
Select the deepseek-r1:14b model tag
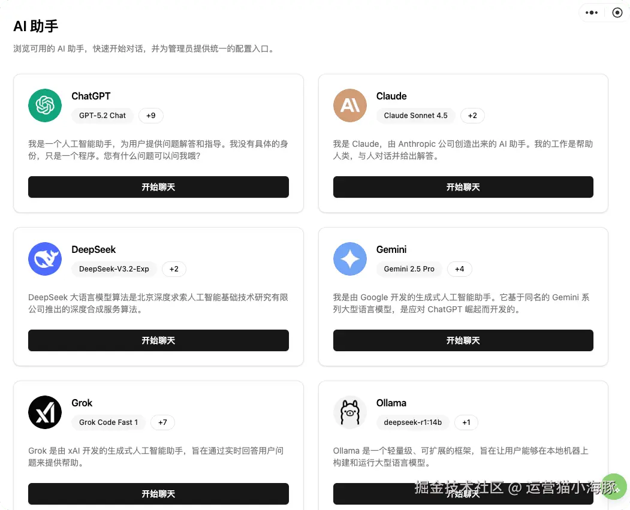412,423
